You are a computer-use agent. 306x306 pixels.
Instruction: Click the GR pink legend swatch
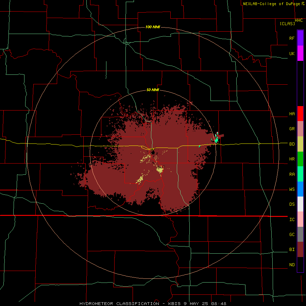coord(300,129)
